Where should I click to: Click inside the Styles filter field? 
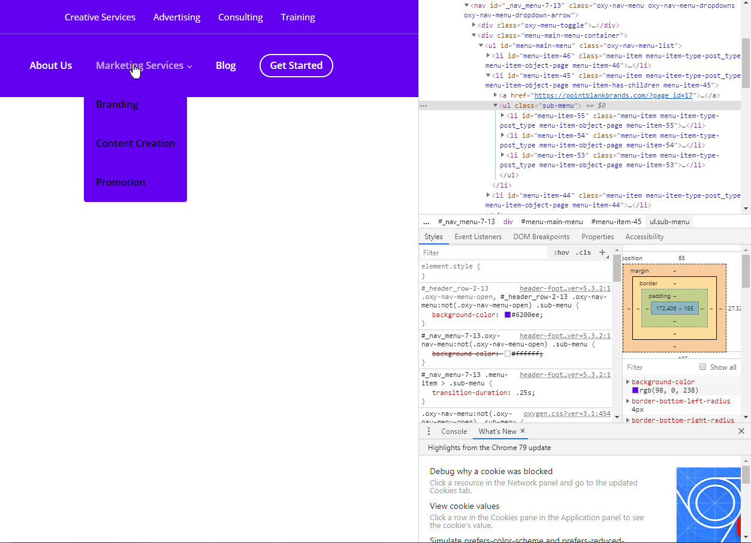479,252
